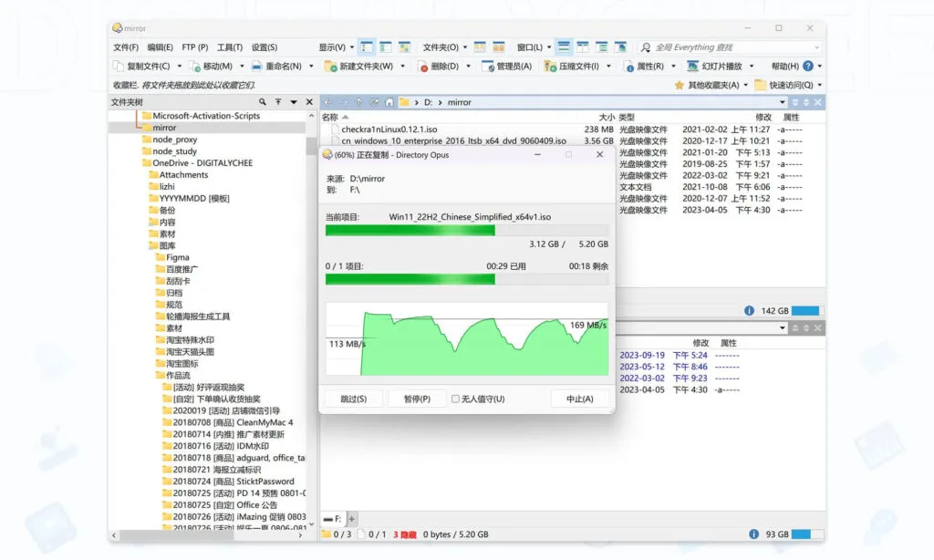The image size is (934, 560).
Task: Click the overall 0 / 1 项目 progress bar
Action: (x=467, y=279)
